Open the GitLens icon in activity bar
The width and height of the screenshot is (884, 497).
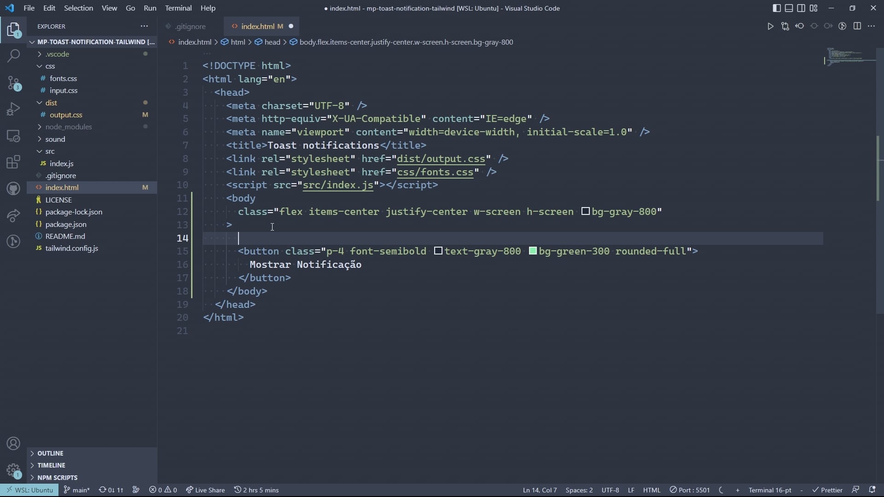click(13, 241)
